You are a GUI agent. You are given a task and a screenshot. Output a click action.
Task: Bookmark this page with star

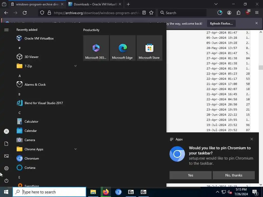coord(151,13)
